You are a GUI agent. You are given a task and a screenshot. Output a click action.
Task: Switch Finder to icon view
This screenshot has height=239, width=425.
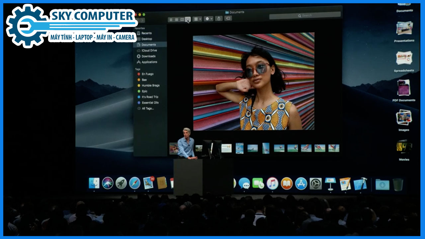171,20
